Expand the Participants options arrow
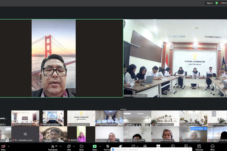 61,146
